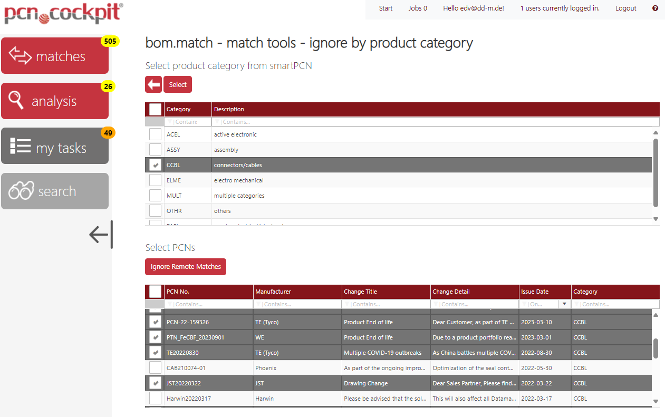The height and width of the screenshot is (417, 665).
Task: Check the MULT category checkbox
Action: (155, 196)
